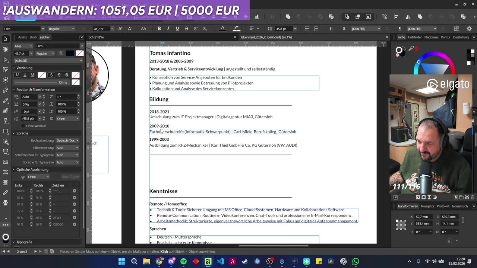Apply subscript formatting
The image size is (477, 268).
(205, 29)
